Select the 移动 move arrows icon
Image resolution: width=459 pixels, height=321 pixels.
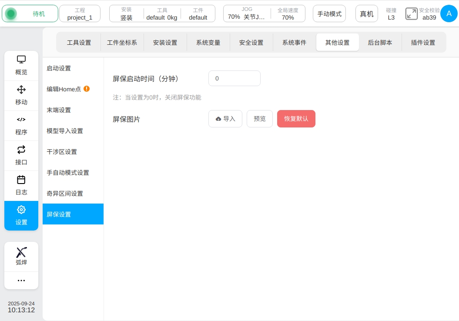21,90
